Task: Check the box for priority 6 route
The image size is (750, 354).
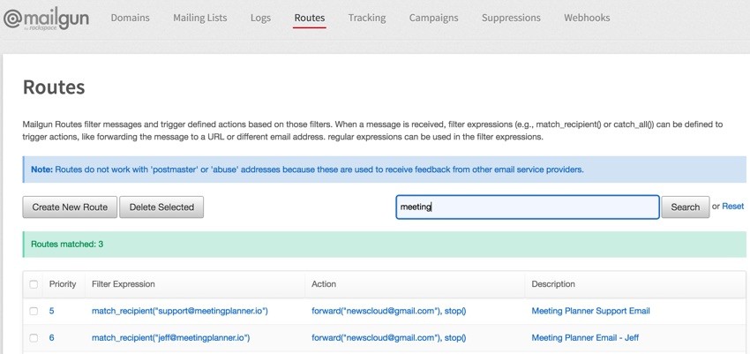Action: coord(34,338)
